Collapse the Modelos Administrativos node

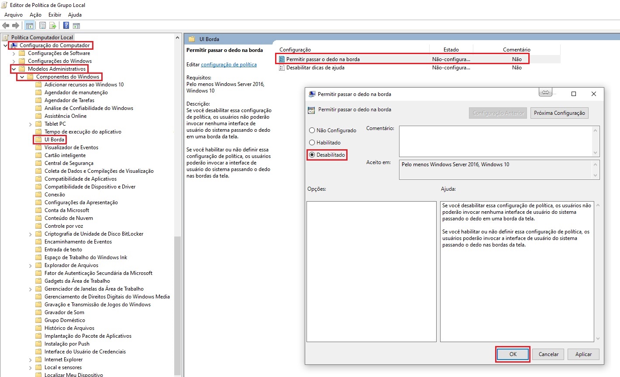click(x=14, y=69)
